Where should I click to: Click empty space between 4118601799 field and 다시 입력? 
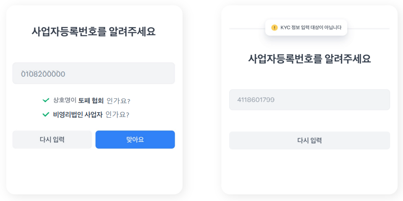[309, 121]
